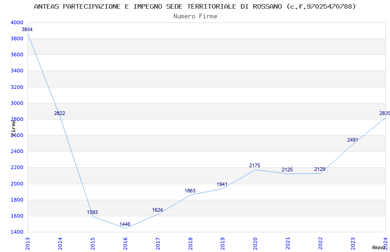This screenshot has height=252, width=390.
Task: Click y-axis tick 1400
Action: coord(17,232)
